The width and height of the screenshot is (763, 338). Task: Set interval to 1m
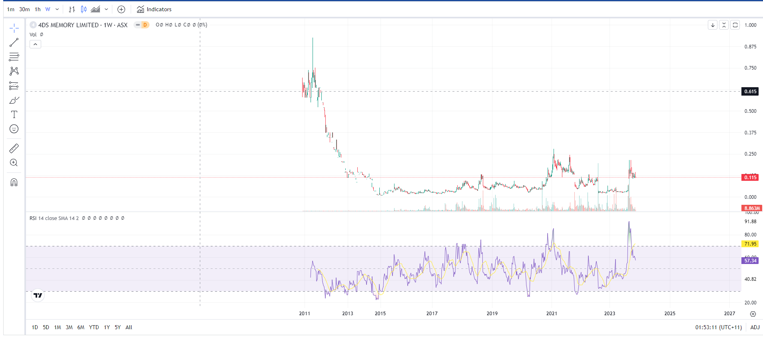(11, 9)
